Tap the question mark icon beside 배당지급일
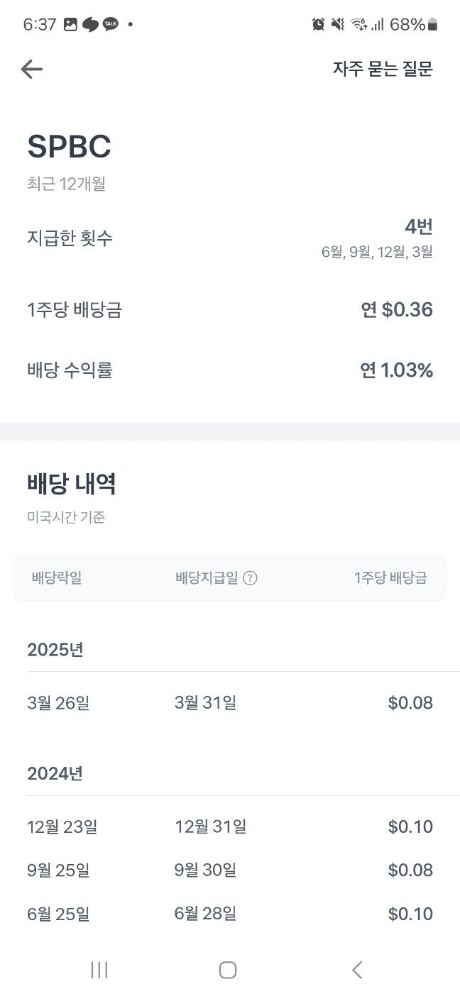 (x=250, y=578)
